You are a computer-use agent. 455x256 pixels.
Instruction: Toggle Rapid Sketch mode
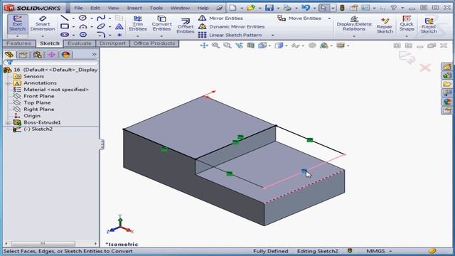[429, 26]
